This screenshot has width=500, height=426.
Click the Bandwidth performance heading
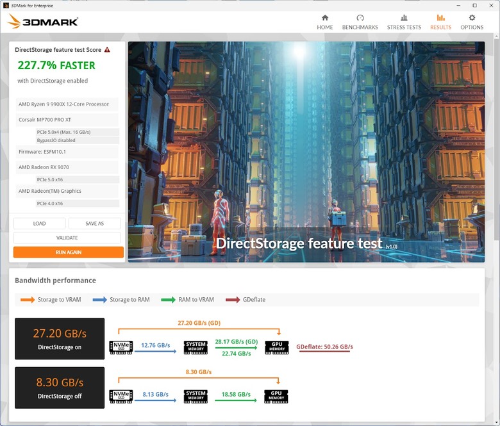(x=56, y=281)
